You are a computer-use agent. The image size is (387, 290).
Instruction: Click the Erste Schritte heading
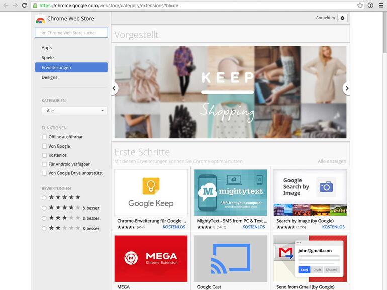(142, 152)
